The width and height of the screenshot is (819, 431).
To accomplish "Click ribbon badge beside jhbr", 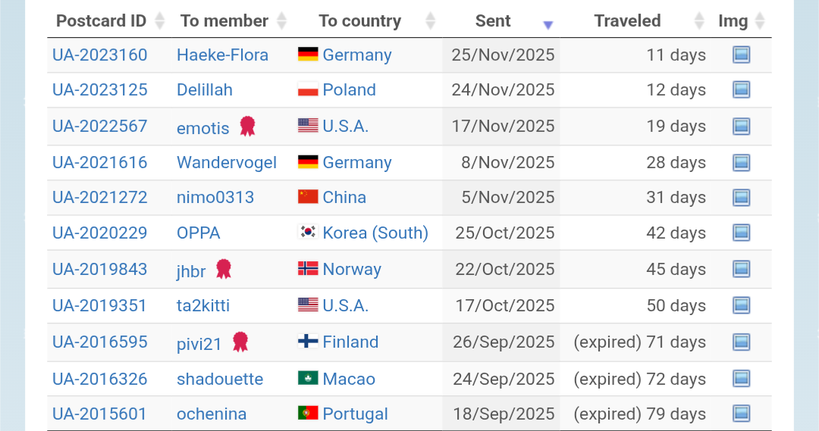I will point(223,269).
